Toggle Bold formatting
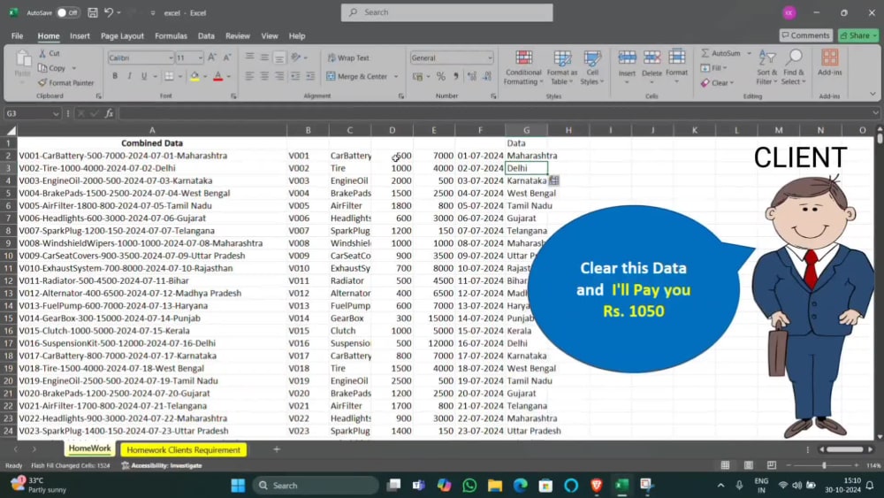Image resolution: width=884 pixels, height=498 pixels. 115,76
